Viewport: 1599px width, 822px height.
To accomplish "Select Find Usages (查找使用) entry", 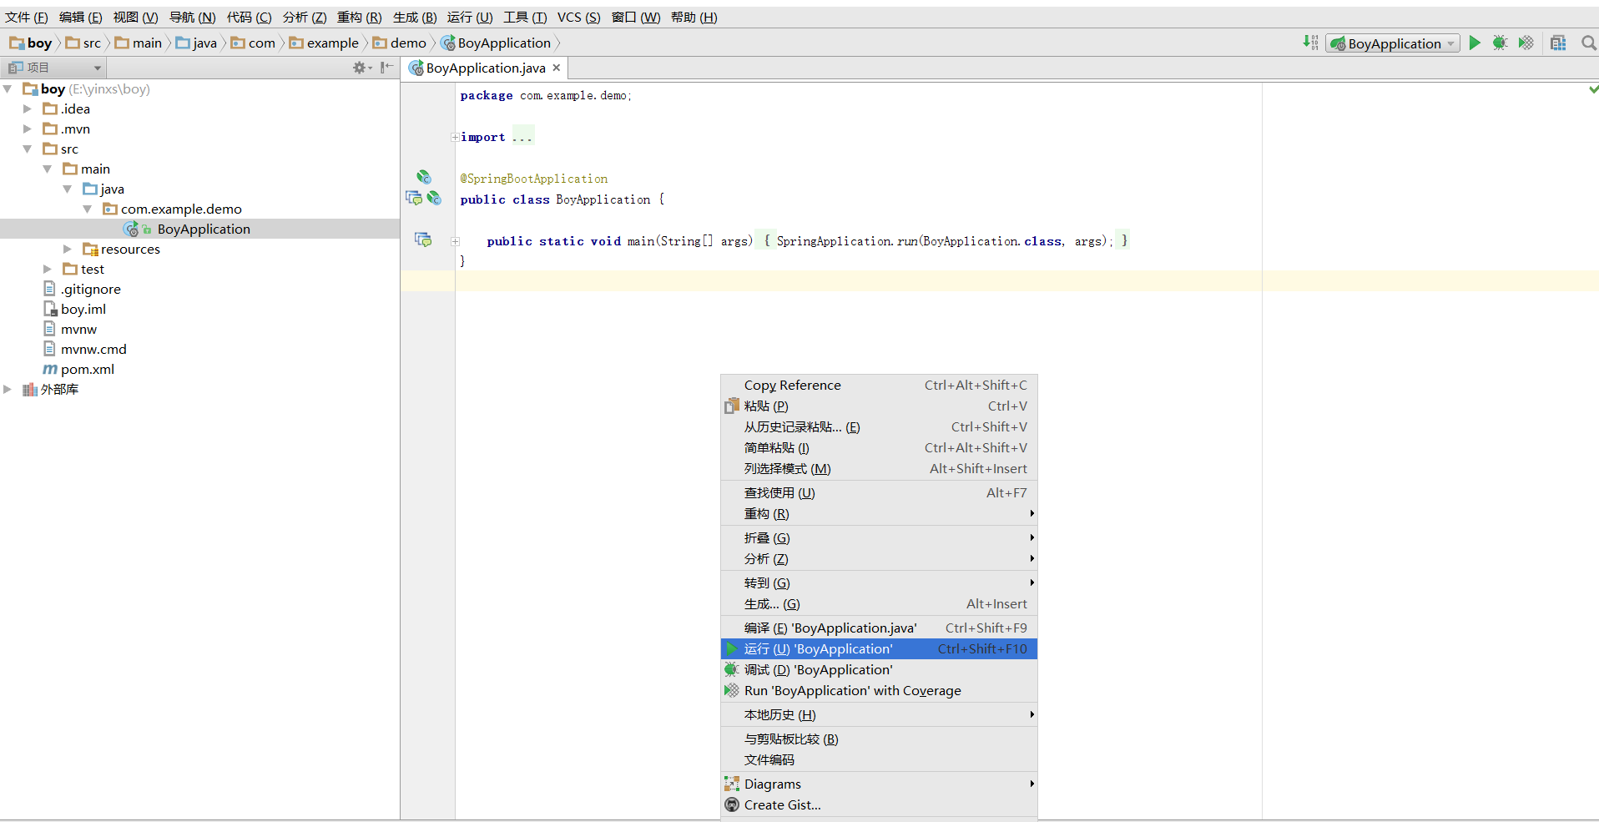I will pos(879,492).
